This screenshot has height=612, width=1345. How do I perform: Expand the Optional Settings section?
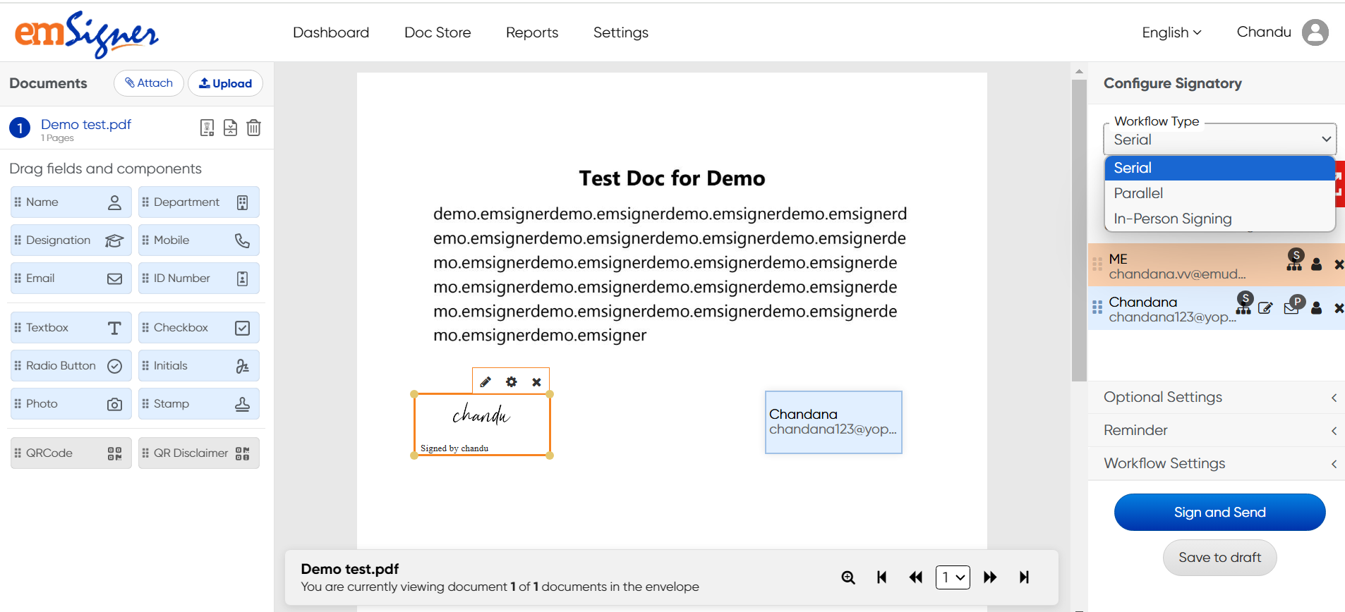(1219, 397)
